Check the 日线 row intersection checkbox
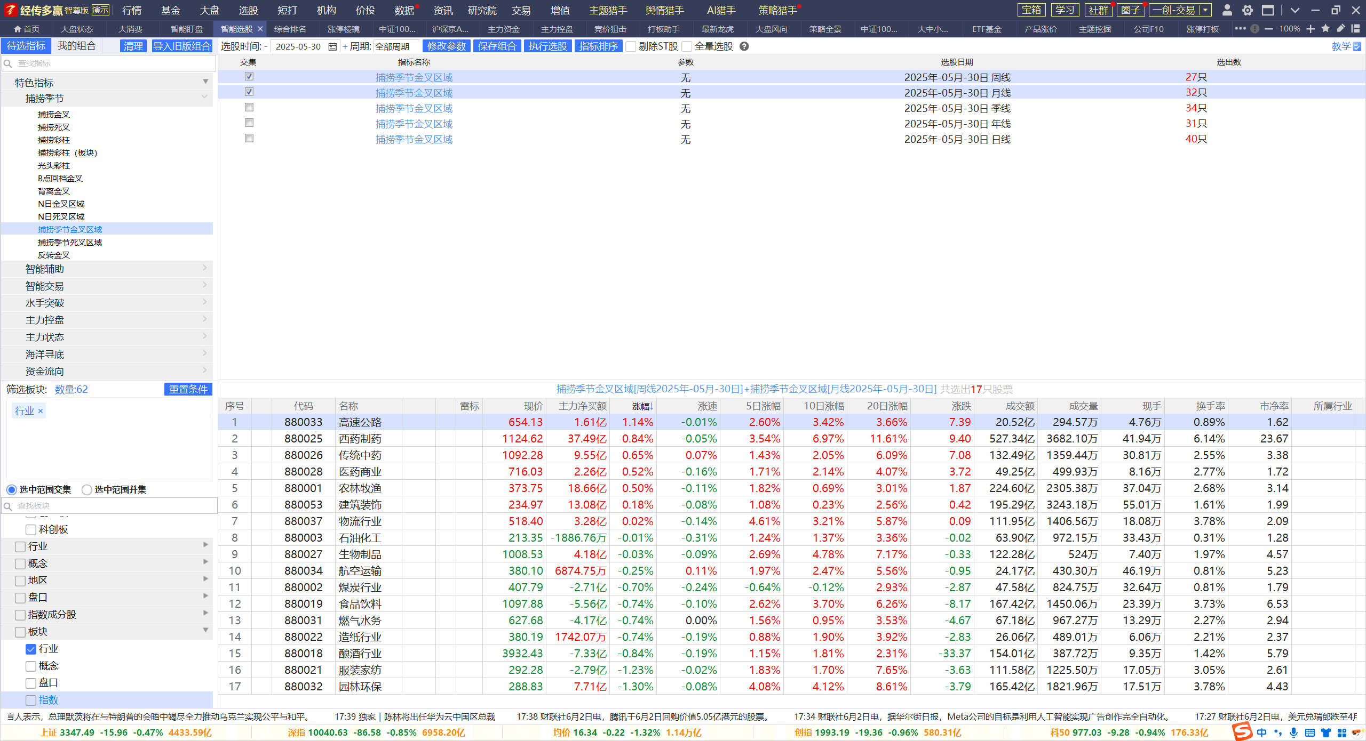This screenshot has height=741, width=1366. [249, 139]
